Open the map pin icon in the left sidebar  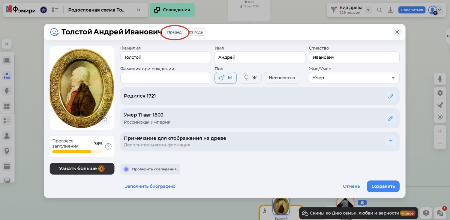click(7, 151)
